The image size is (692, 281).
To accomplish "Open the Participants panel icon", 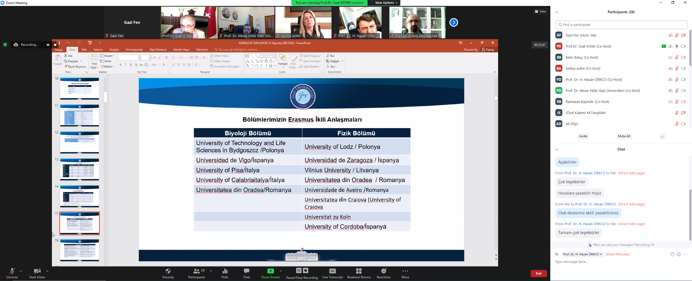I will 197,271.
